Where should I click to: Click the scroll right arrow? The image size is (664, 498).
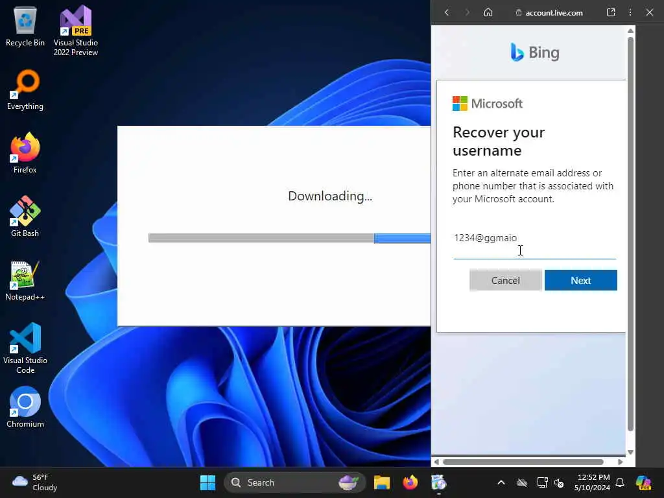621,462
